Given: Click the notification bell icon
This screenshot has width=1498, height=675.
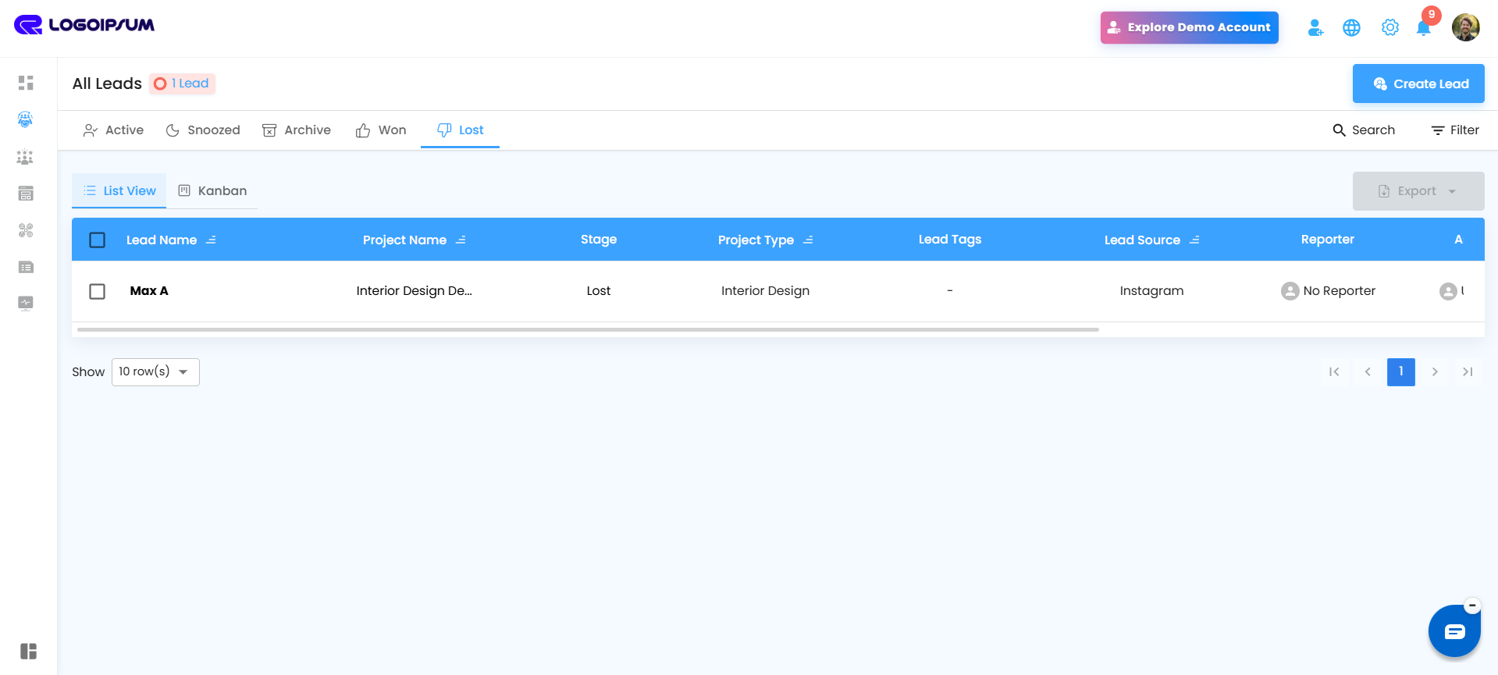Looking at the screenshot, I should tap(1423, 28).
